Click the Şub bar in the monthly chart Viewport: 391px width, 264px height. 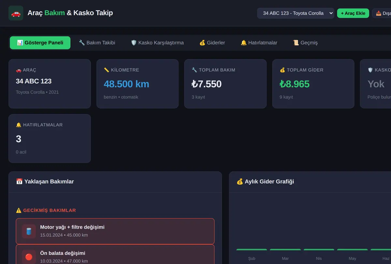point(252,250)
